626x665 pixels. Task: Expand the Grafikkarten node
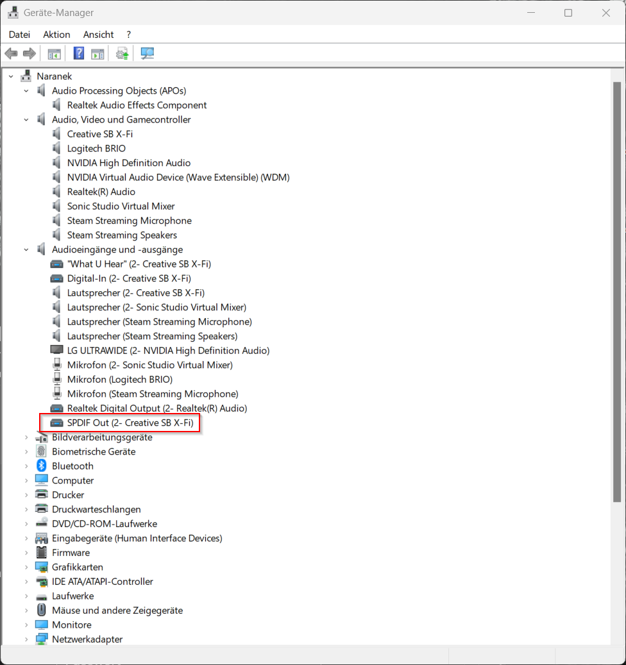point(26,567)
